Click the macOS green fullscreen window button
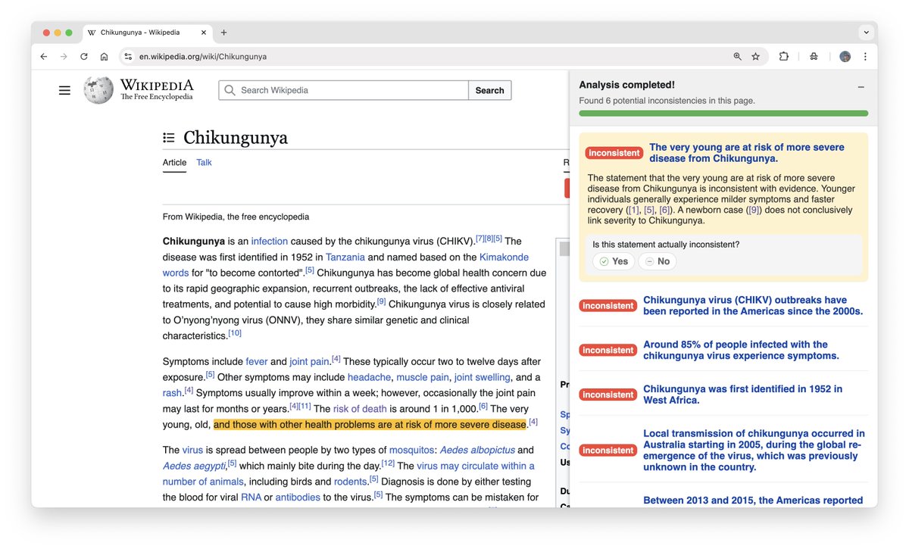The height and width of the screenshot is (549, 909). click(69, 33)
